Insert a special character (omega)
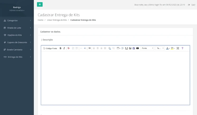 coord(134,48)
